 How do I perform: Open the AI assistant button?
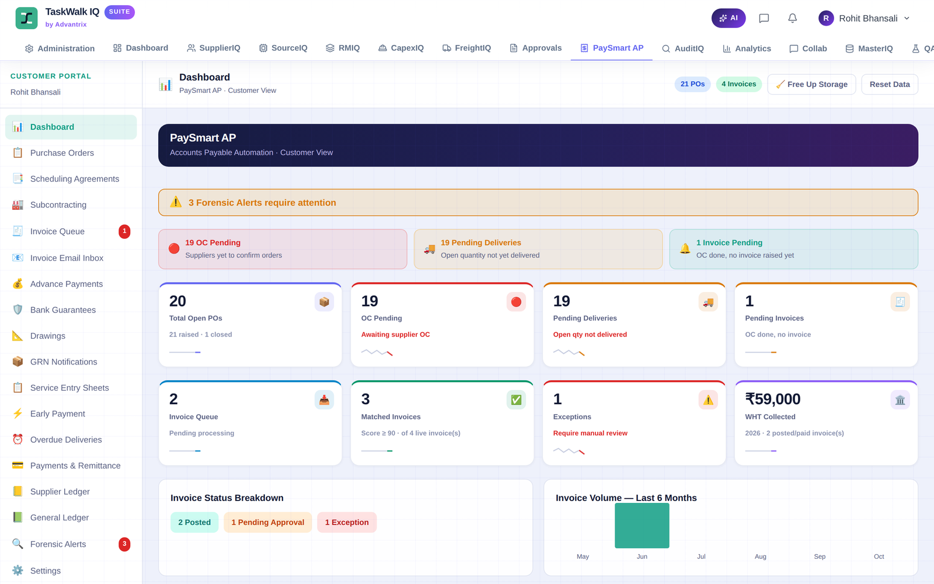click(x=728, y=18)
